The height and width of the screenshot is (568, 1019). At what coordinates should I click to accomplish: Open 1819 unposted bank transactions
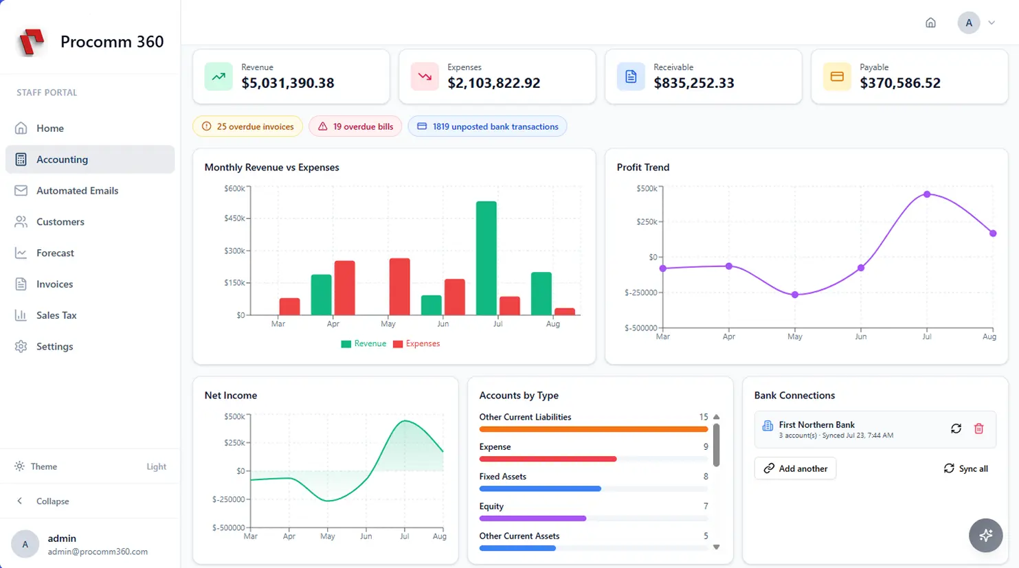[487, 126]
